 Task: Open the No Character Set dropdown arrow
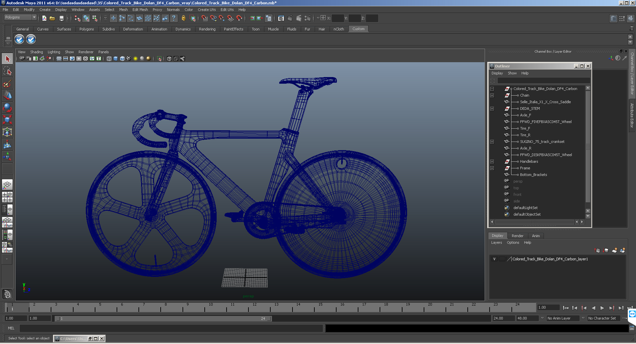pyautogui.click(x=583, y=318)
